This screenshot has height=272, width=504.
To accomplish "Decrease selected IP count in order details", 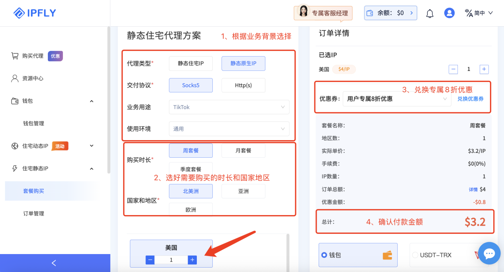I will 453,69.
